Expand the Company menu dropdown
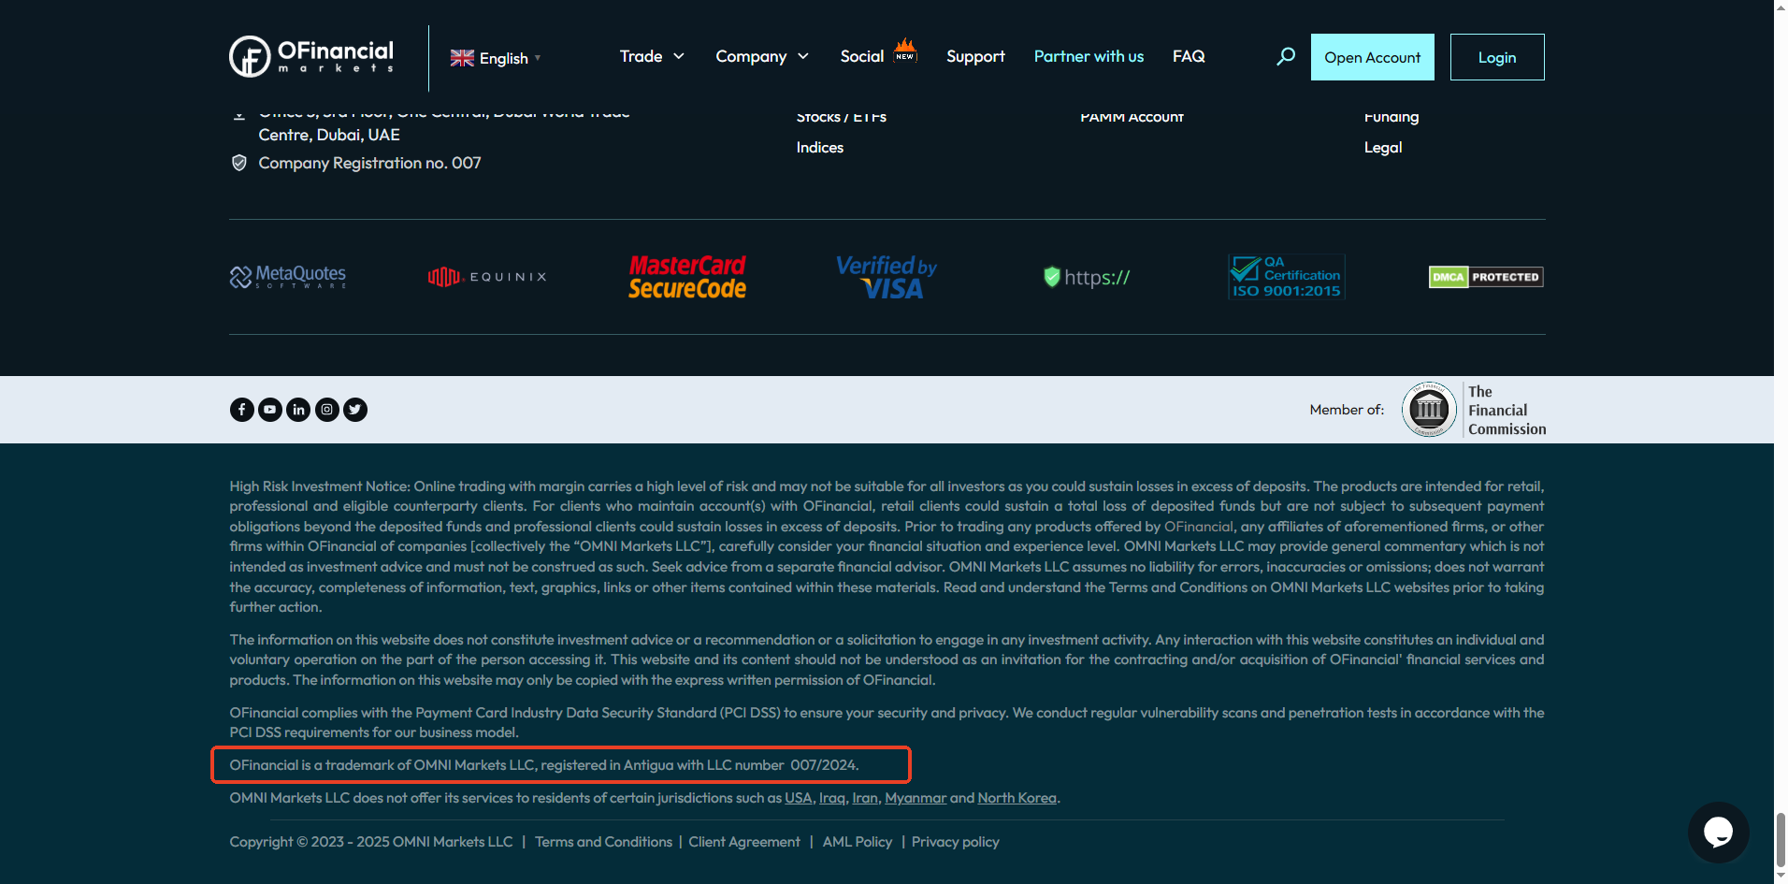1788x884 pixels. click(761, 57)
